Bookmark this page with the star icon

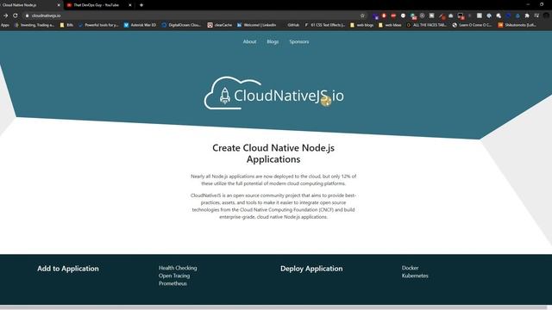click(362, 15)
